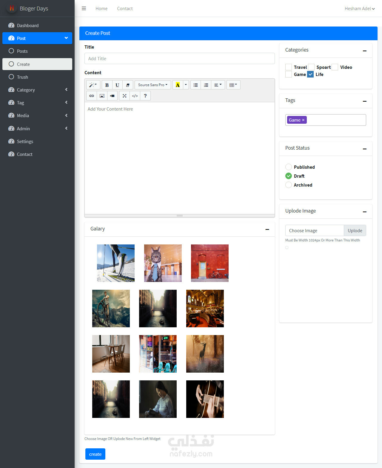Collapse the Categories card

point(365,51)
